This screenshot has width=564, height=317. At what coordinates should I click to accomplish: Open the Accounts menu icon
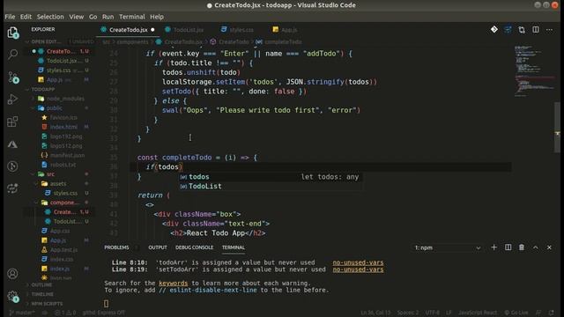pos(13,274)
